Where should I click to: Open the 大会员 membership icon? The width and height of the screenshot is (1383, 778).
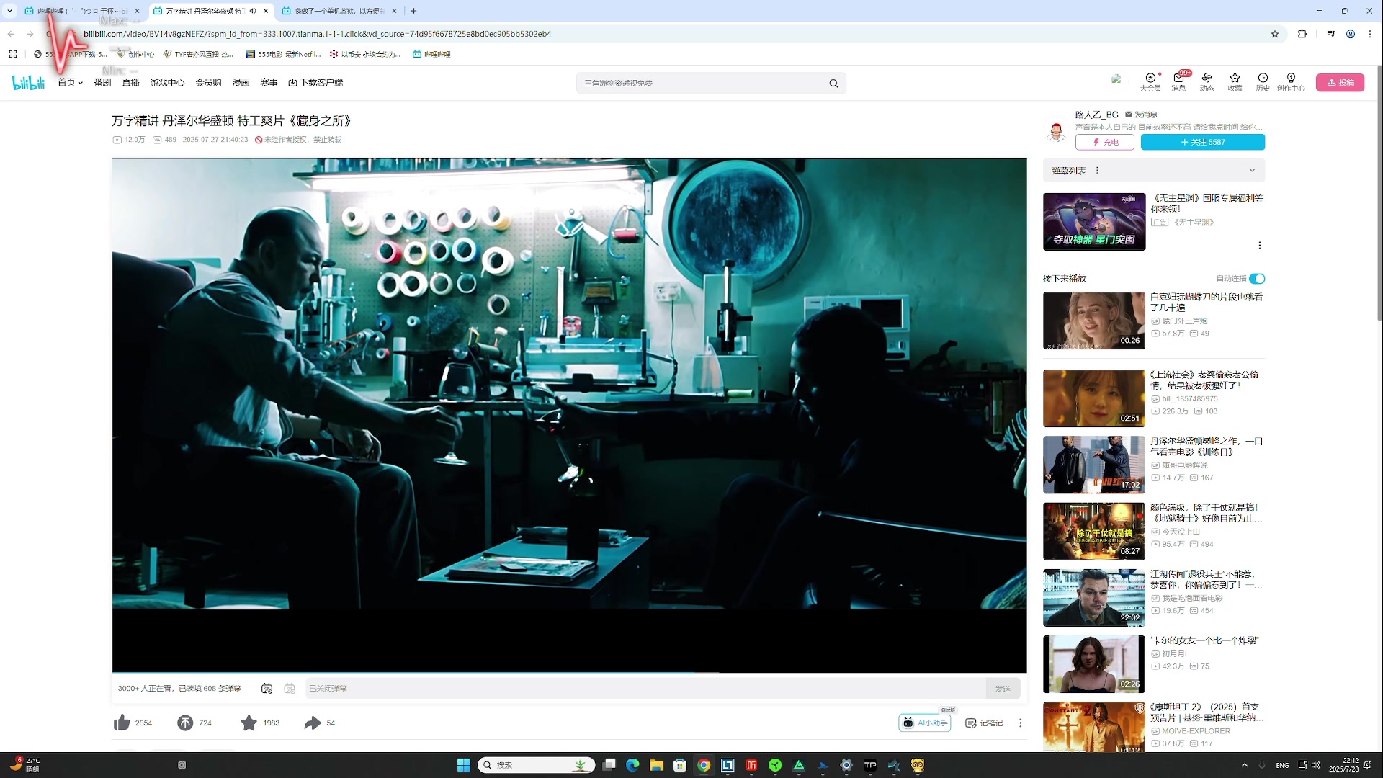click(1150, 82)
